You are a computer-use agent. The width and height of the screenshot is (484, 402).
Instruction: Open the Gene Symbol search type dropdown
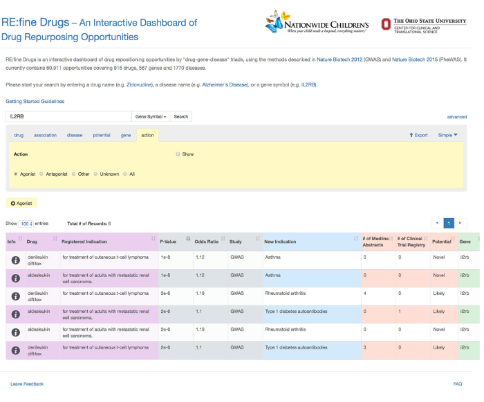(x=153, y=116)
